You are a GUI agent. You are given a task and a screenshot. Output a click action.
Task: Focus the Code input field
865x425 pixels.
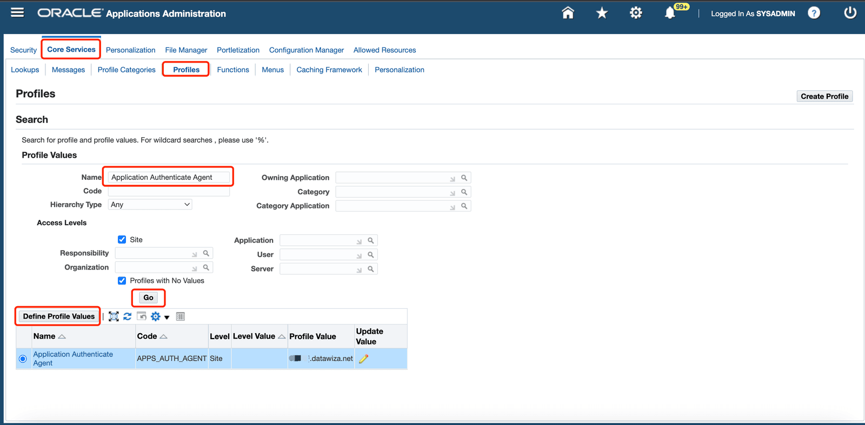pyautogui.click(x=169, y=191)
